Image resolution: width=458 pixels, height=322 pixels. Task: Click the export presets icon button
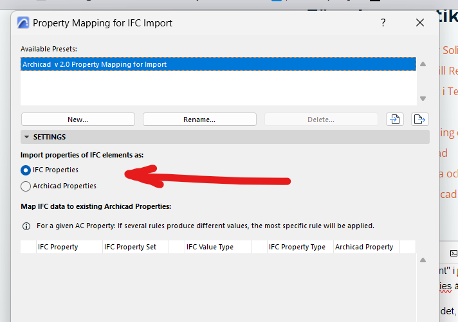pyautogui.click(x=420, y=120)
